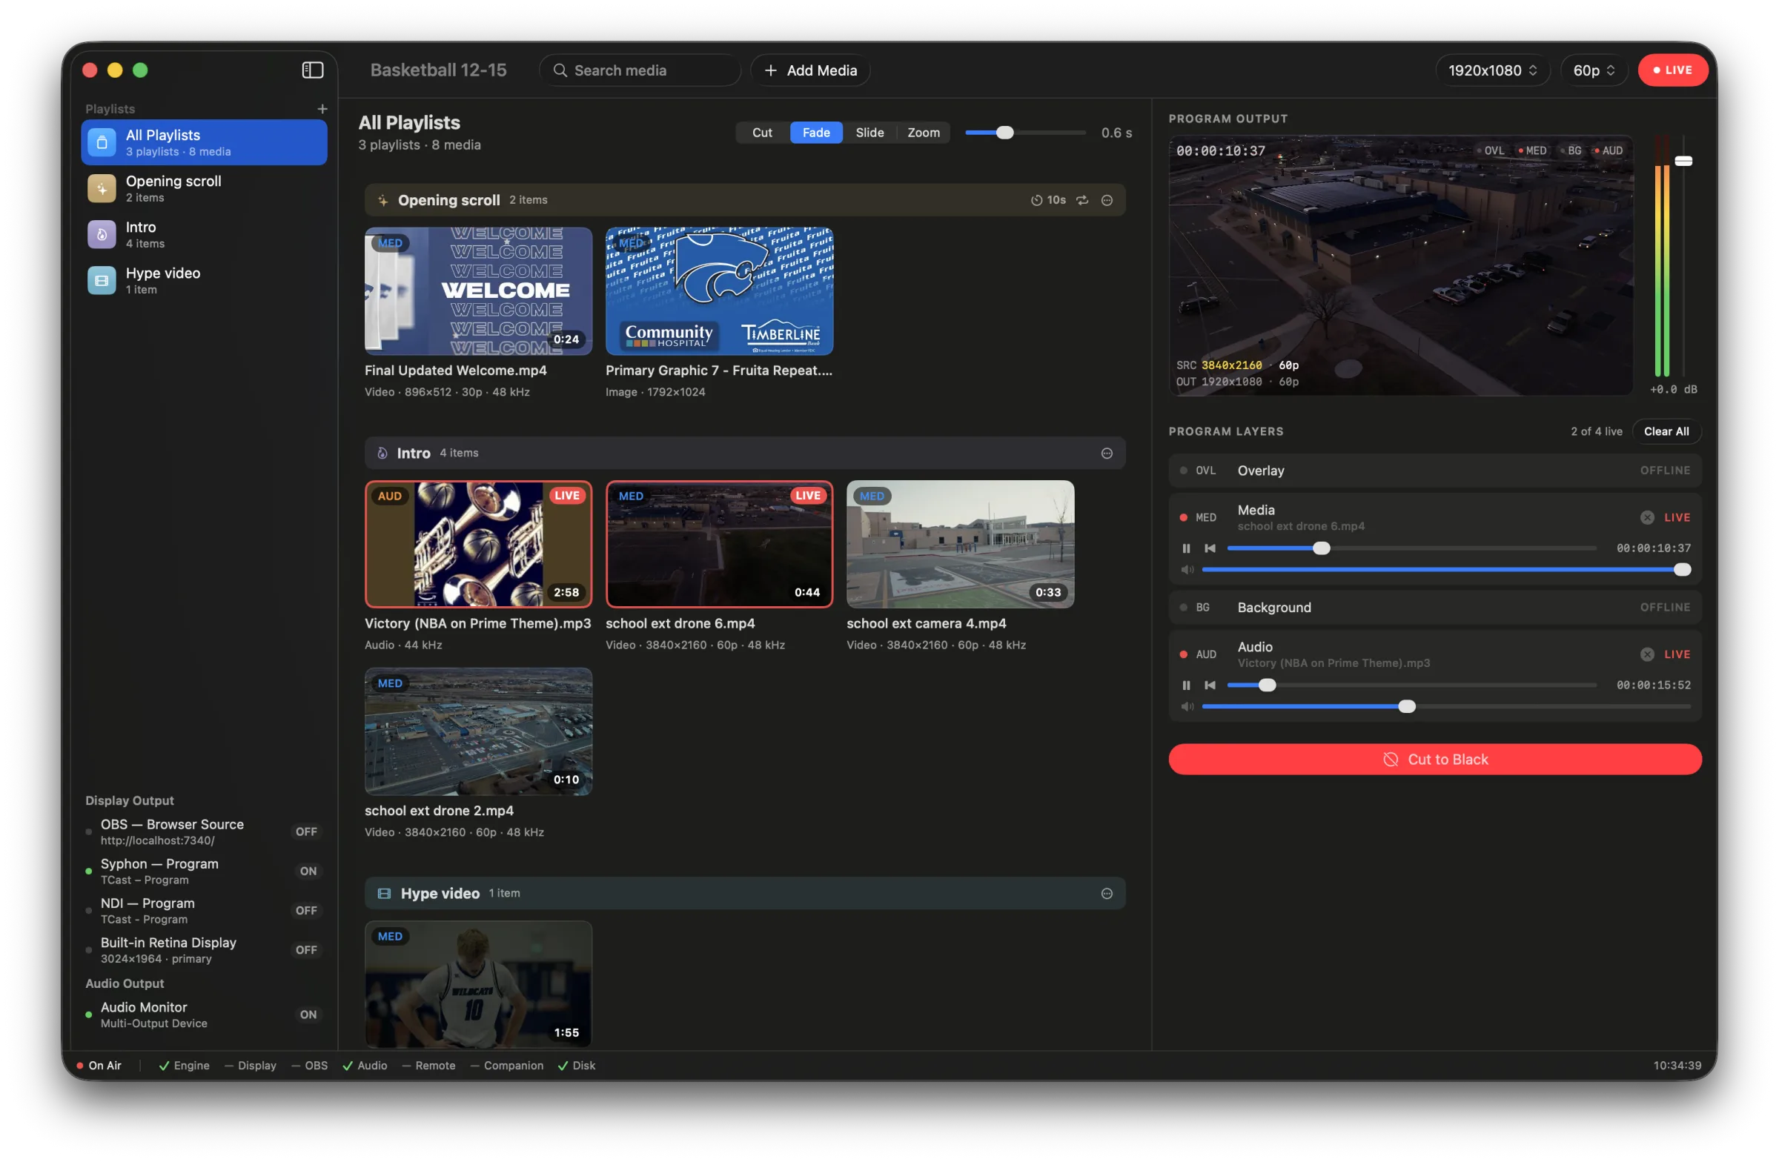
Task: Select the school ext camera 4.mp4 thumbnail
Action: [x=960, y=545]
